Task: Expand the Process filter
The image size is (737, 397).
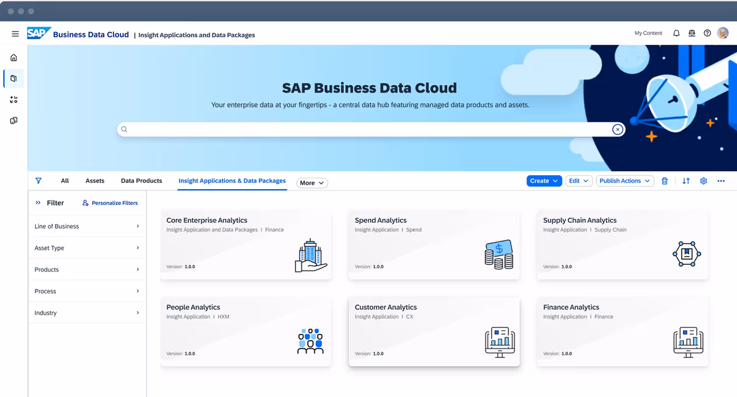Action: [87, 291]
